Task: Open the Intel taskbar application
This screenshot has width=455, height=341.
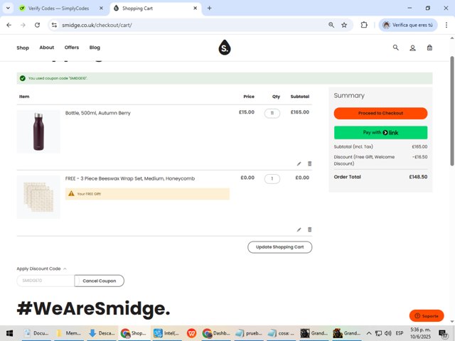Action: click(166, 333)
